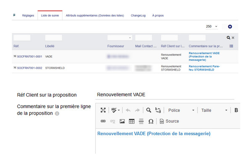Toggle Source view in editor
Image resolution: width=252 pixels, height=160 pixels.
[169, 121]
